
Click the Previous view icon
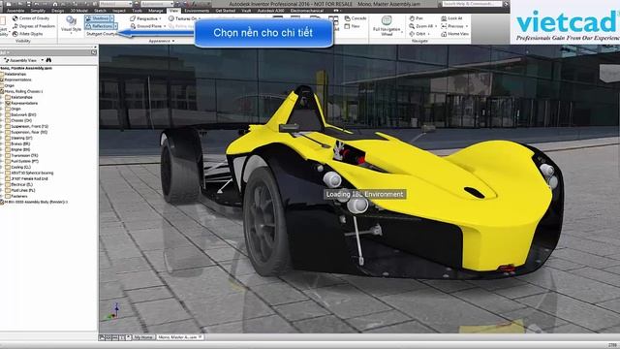[444, 26]
